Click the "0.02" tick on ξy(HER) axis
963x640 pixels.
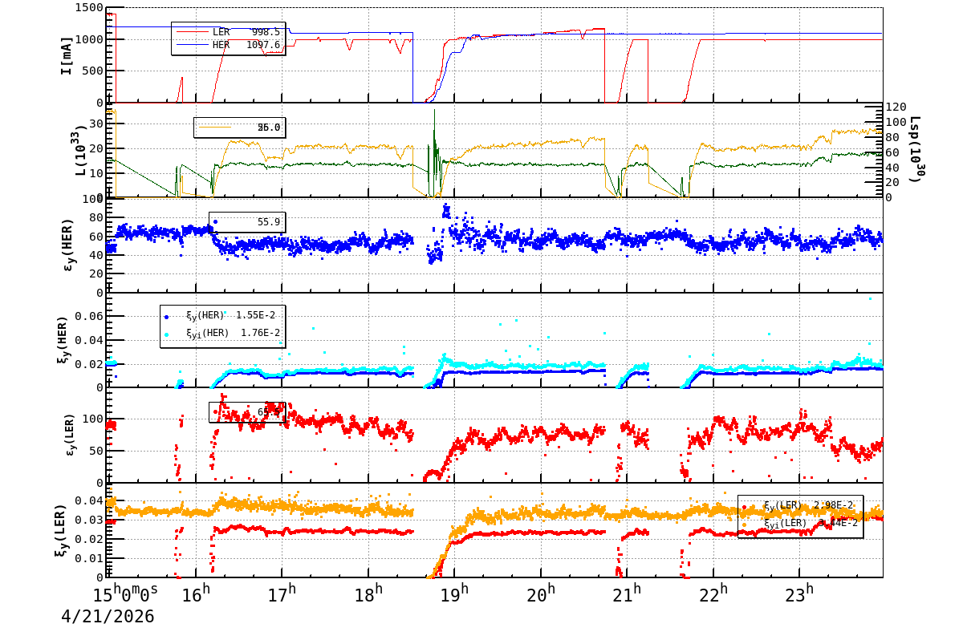90,364
